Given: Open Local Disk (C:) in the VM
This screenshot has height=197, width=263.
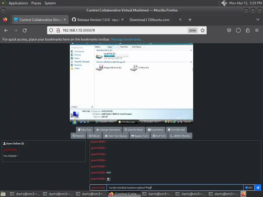Looking at the screenshot, I should (x=112, y=56).
